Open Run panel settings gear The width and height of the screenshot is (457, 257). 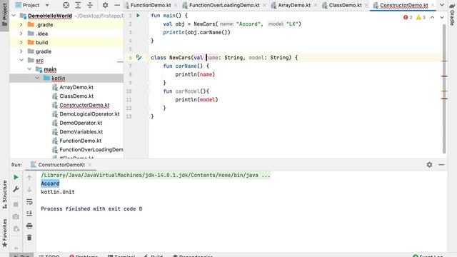pyautogui.click(x=429, y=165)
